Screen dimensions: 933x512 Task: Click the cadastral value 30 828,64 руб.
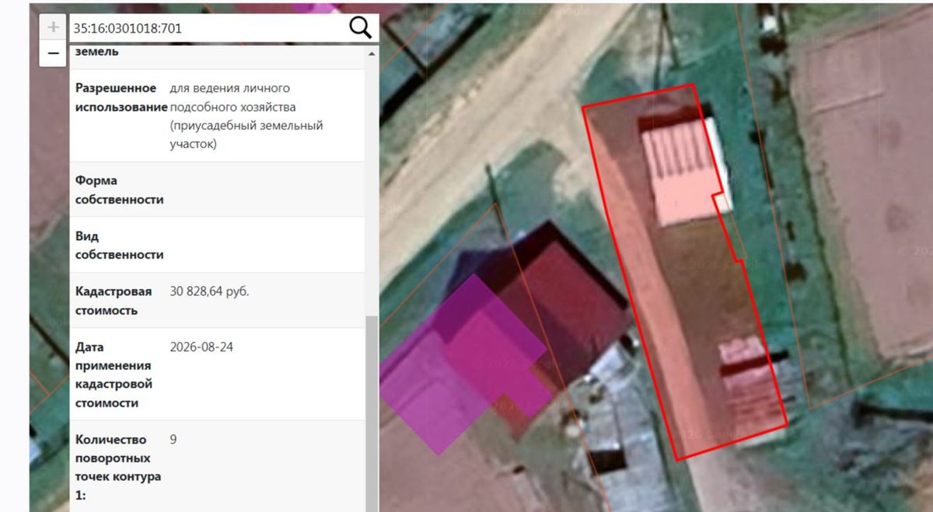210,291
